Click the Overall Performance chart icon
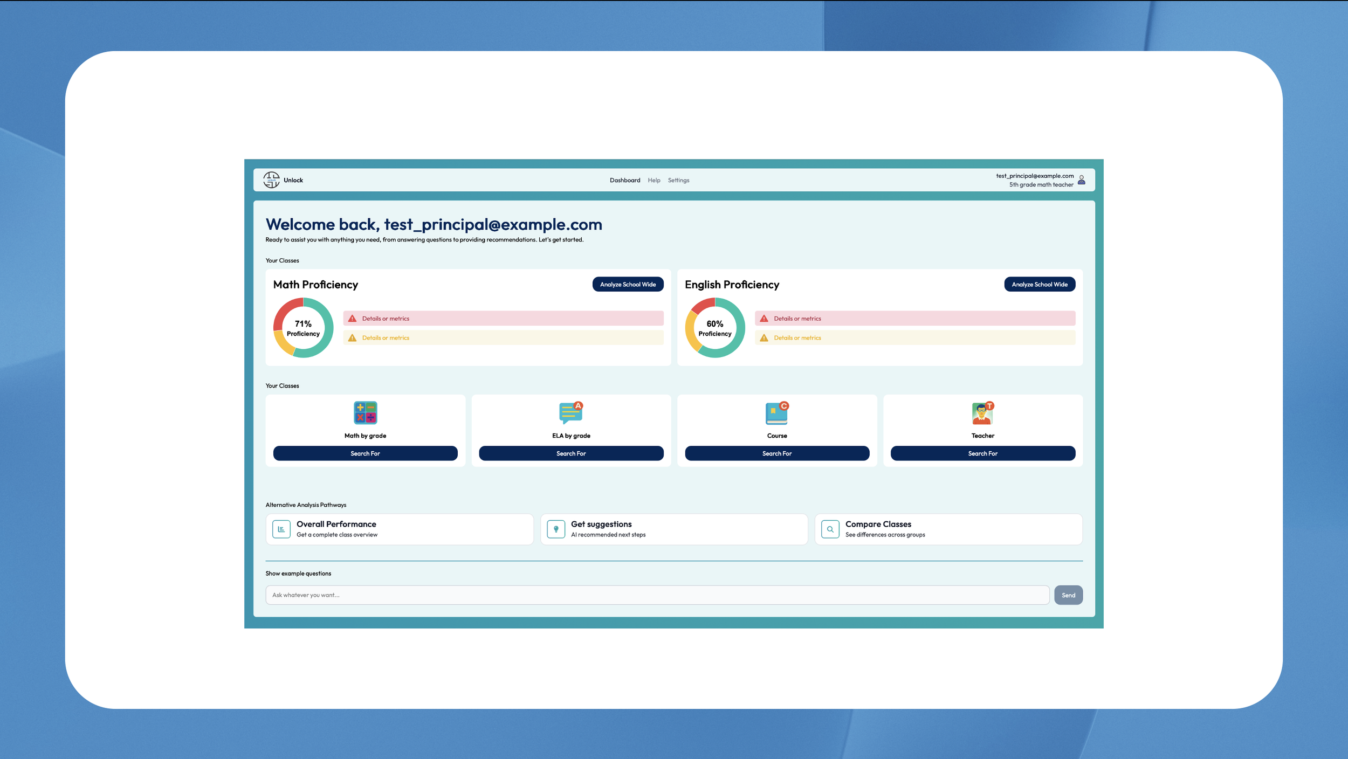The height and width of the screenshot is (759, 1348). click(281, 529)
